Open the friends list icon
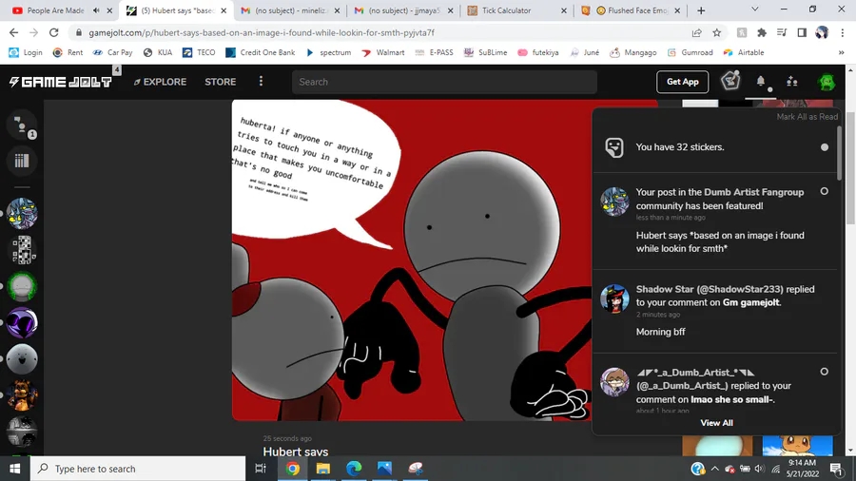856x481 pixels. coord(791,82)
